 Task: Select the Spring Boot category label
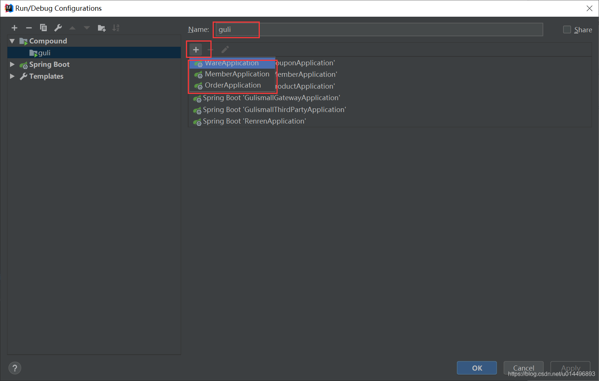coord(49,65)
